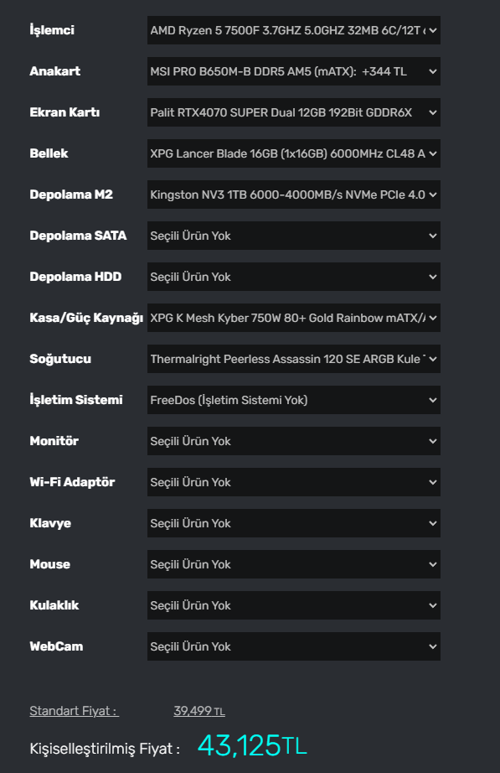
Task: Click the 43,125 TL customized price
Action: pyautogui.click(x=252, y=744)
